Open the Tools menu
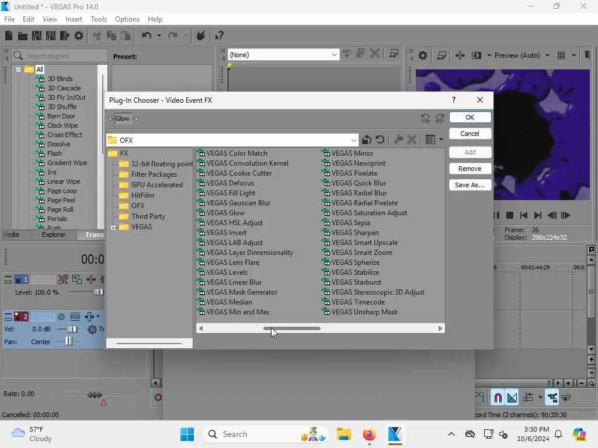This screenshot has height=448, width=598. coord(98,19)
